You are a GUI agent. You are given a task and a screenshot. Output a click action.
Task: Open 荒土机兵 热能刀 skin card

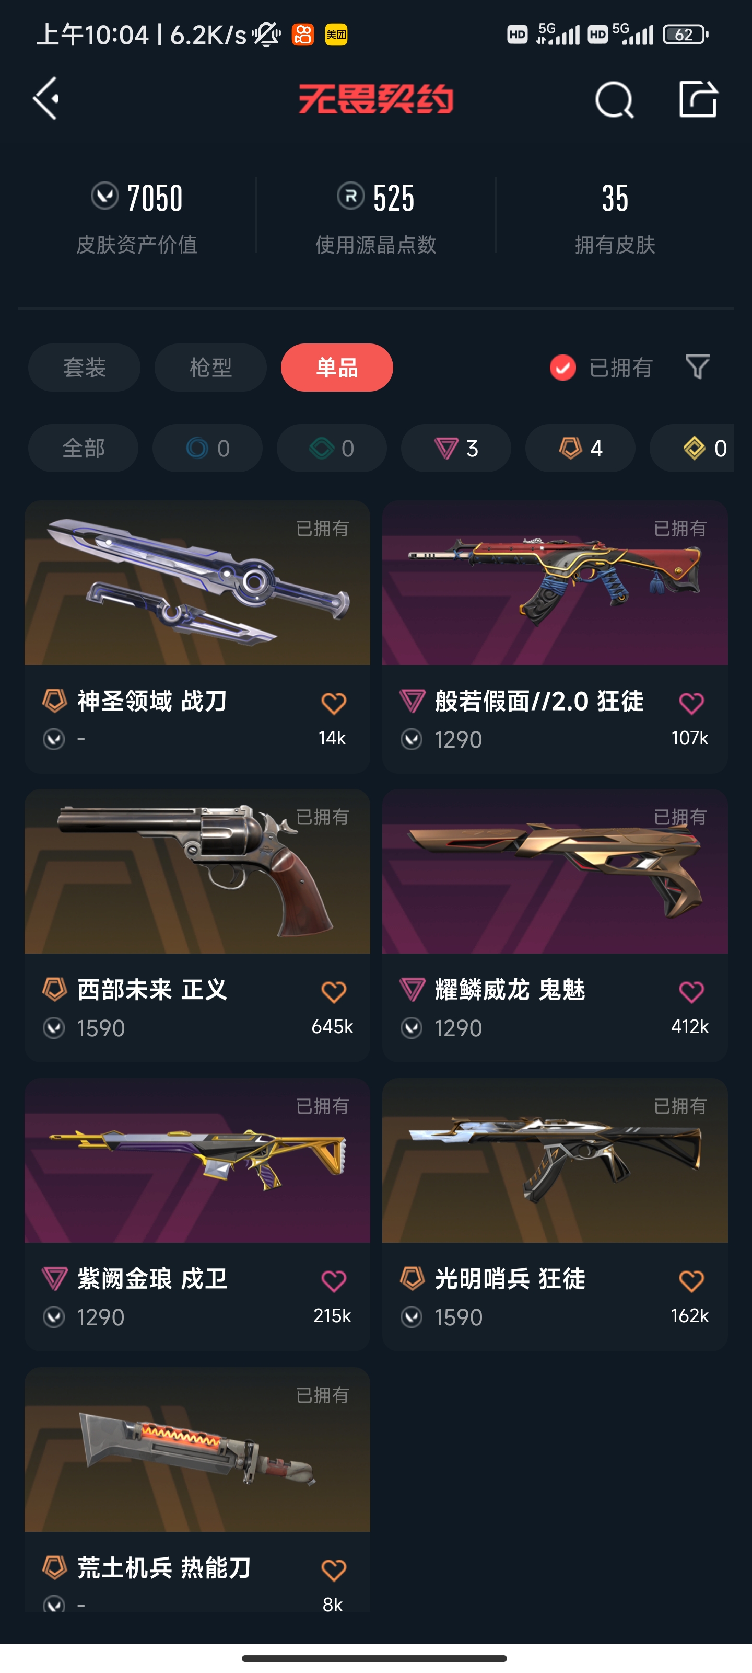pyautogui.click(x=197, y=1489)
